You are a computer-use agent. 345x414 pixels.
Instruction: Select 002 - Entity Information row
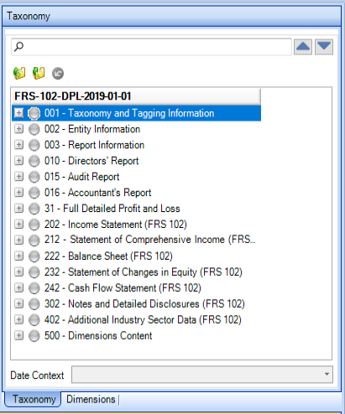pos(92,129)
